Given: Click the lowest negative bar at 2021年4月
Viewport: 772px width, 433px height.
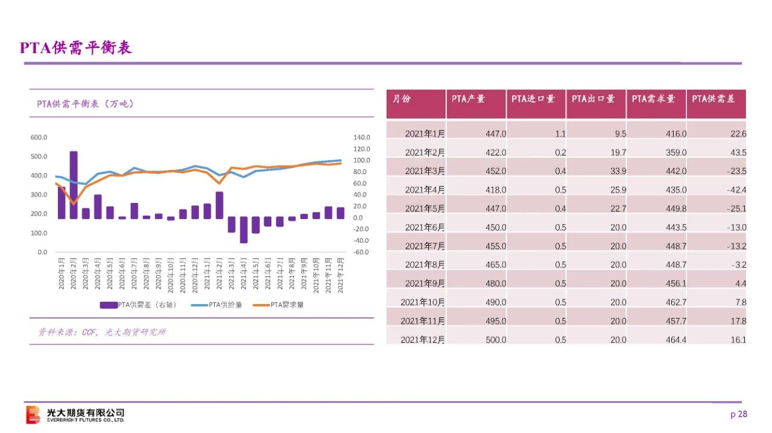Looking at the screenshot, I should (244, 230).
